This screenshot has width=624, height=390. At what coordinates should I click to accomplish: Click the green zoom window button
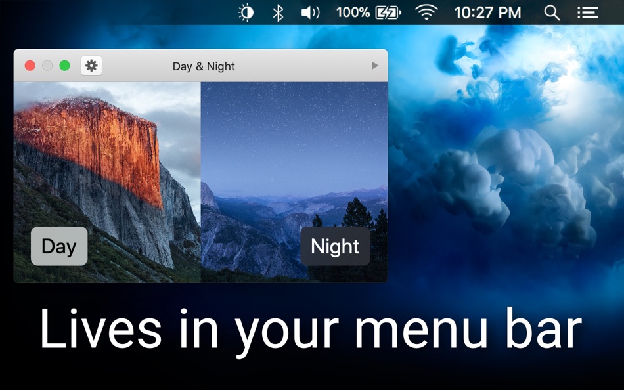[64, 66]
